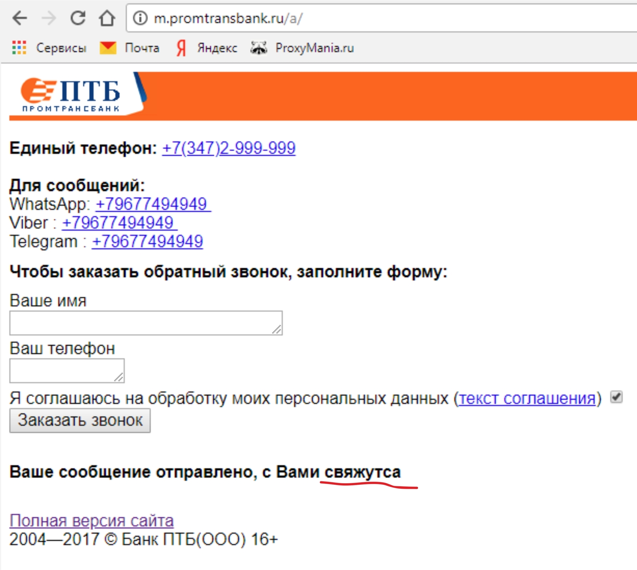Go back with the browser back arrow
Image resolution: width=637 pixels, height=570 pixels.
[x=20, y=18]
